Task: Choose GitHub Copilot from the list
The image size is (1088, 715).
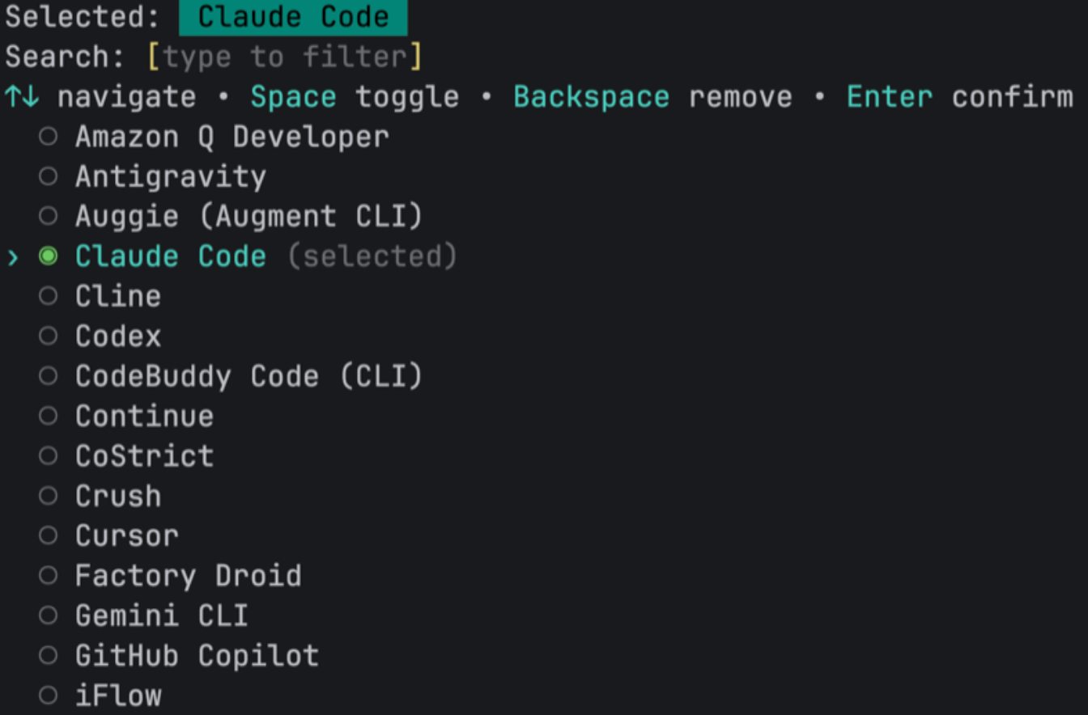Action: point(196,655)
